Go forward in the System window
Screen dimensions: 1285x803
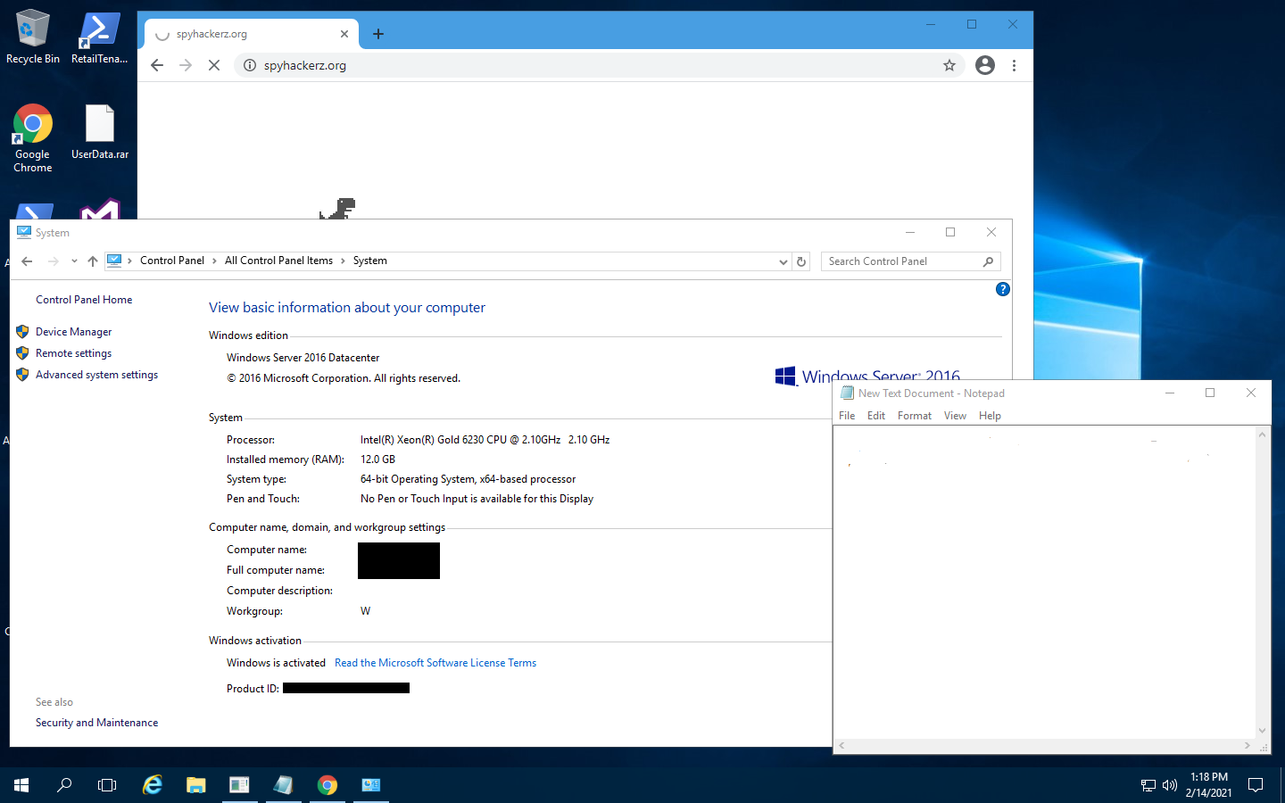pos(54,261)
